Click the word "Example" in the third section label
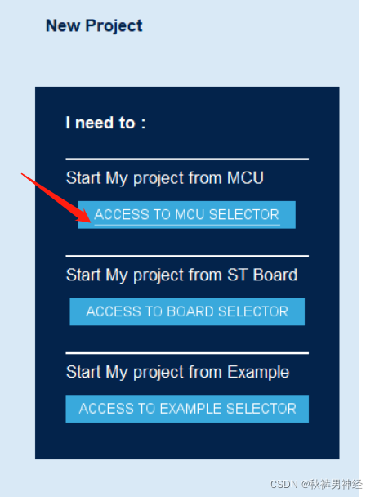375x497 pixels. pos(258,372)
